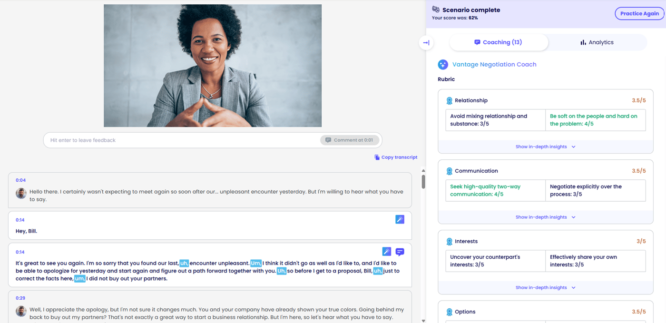Click the "Hey, Bill." transcript text
The image size is (666, 323).
pyautogui.click(x=26, y=231)
